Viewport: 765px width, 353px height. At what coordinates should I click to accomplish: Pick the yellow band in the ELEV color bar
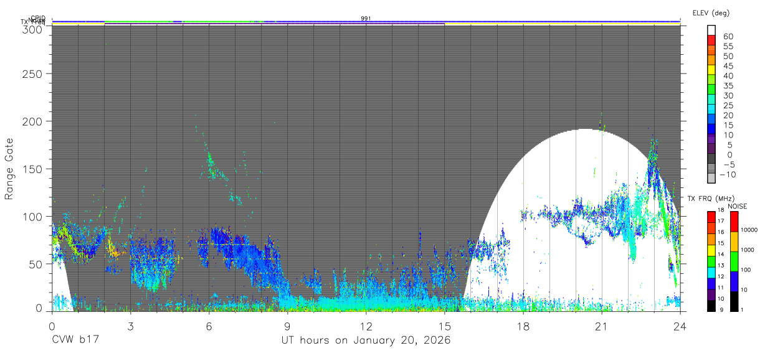(712, 70)
